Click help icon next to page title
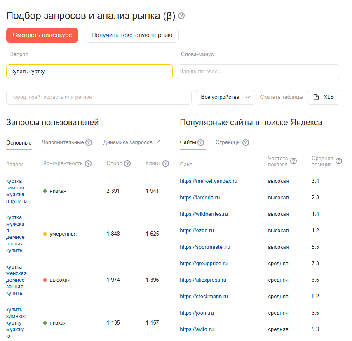Image resolution: width=352 pixels, height=341 pixels. pyautogui.click(x=181, y=16)
